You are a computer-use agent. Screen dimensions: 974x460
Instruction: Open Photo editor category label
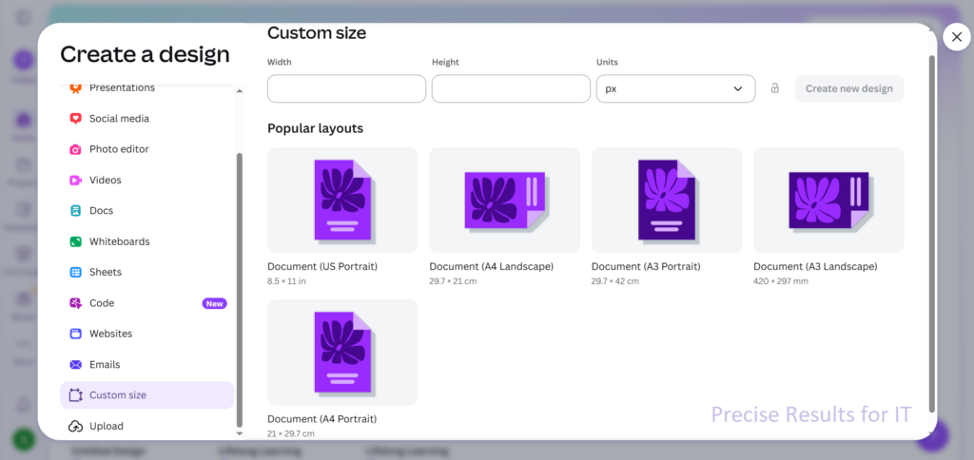[119, 149]
